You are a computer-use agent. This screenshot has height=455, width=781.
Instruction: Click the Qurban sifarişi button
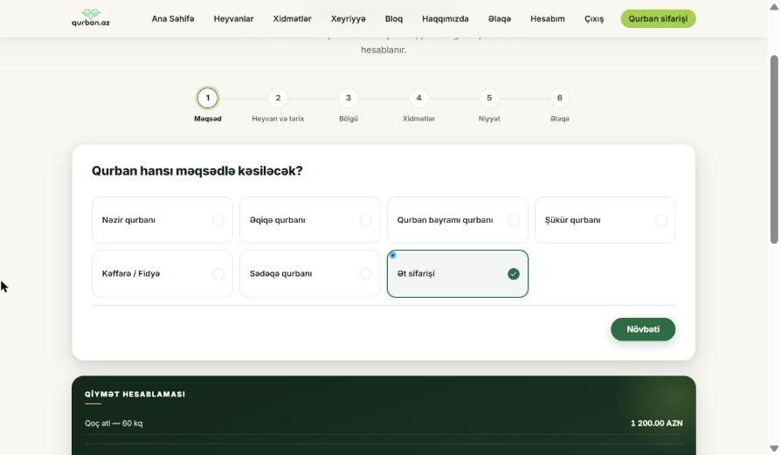[658, 19]
